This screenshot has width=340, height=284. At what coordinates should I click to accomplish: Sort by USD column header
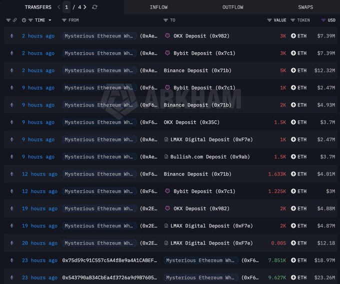coord(331,20)
